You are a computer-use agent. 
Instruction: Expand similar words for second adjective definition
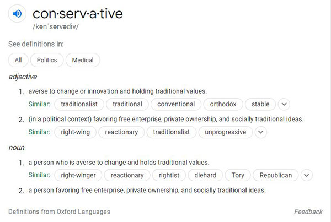[261, 132]
